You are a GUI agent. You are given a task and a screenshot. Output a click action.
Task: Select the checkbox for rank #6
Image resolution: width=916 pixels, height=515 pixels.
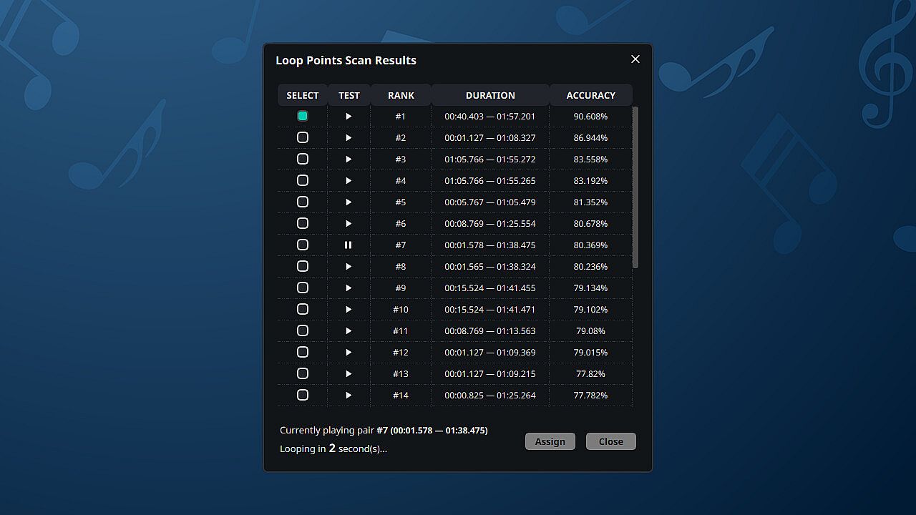303,223
